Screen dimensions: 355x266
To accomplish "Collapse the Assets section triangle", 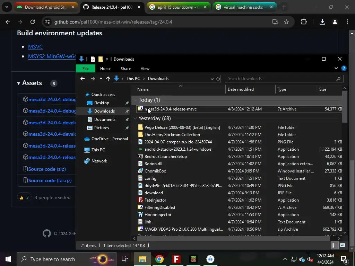I will pyautogui.click(x=19, y=83).
